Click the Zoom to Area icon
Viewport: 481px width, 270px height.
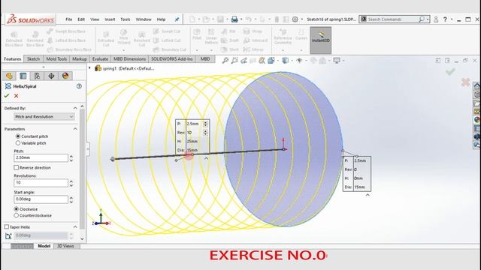[234, 60]
